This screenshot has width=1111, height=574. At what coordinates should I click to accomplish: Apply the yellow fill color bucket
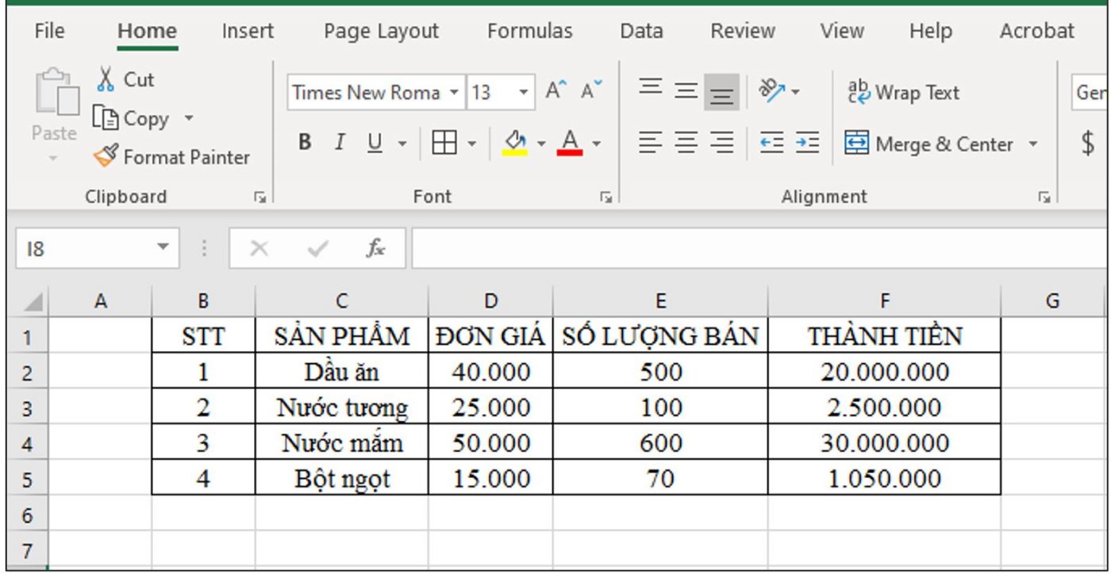pyautogui.click(x=515, y=143)
